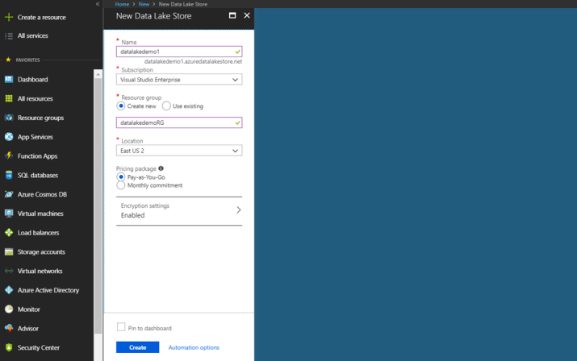Image resolution: width=577 pixels, height=361 pixels.
Task: Open the Automation options link
Action: point(194,347)
